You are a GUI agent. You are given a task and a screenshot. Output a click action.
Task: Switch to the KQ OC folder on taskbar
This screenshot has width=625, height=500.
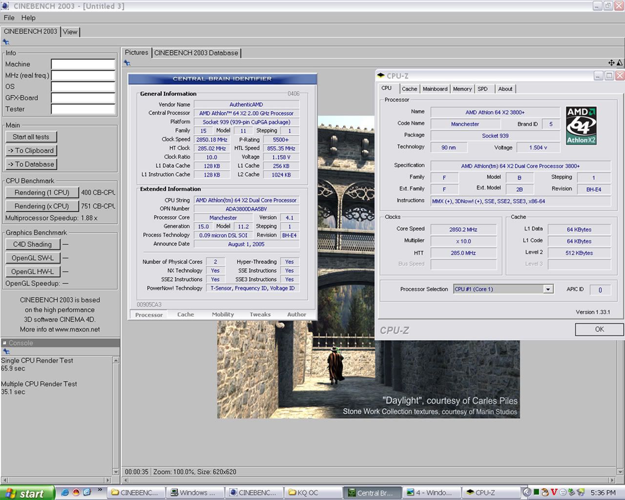(312, 493)
